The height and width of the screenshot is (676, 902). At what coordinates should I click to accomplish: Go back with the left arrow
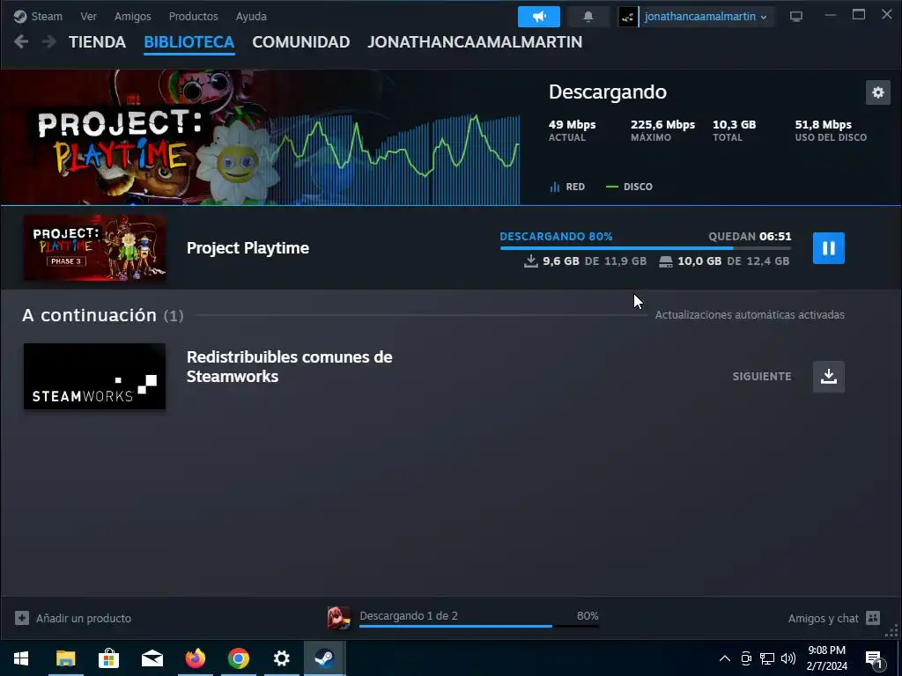pyautogui.click(x=21, y=41)
